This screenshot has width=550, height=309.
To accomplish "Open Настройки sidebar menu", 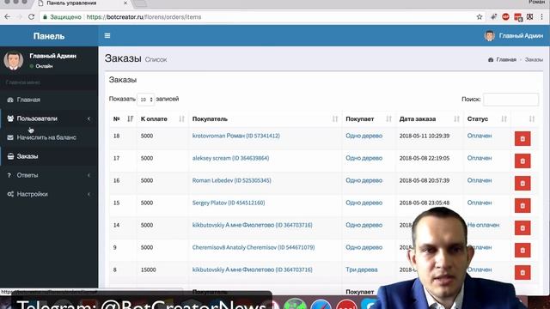I will 49,194.
